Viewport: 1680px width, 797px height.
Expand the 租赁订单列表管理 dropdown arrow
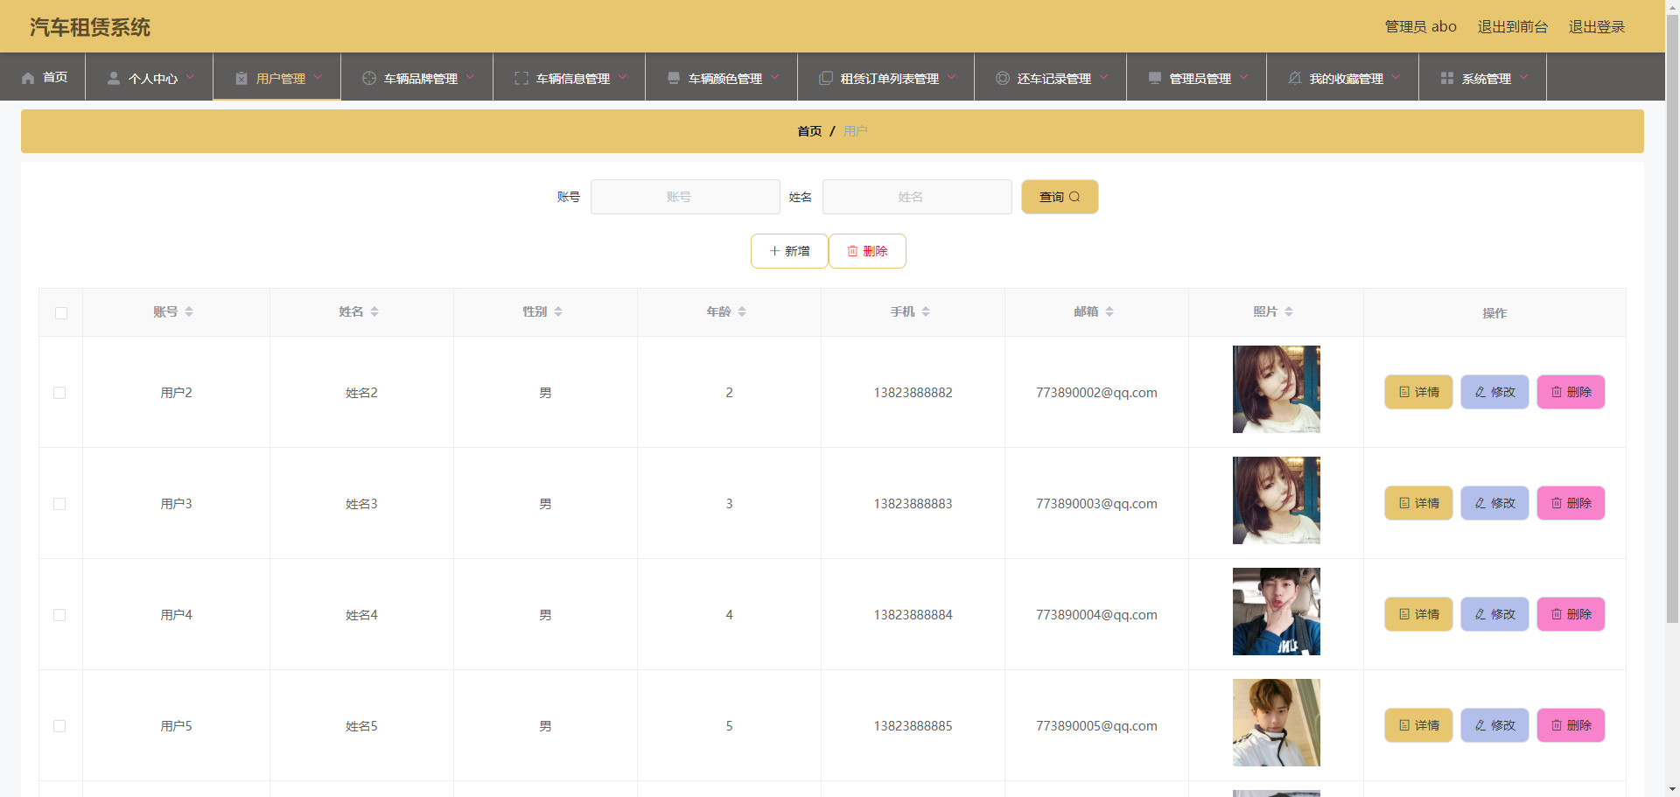point(952,77)
